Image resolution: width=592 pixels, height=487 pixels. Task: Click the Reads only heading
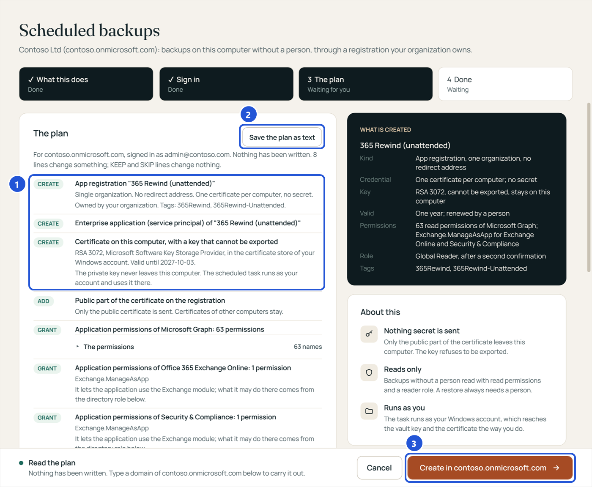pos(403,369)
